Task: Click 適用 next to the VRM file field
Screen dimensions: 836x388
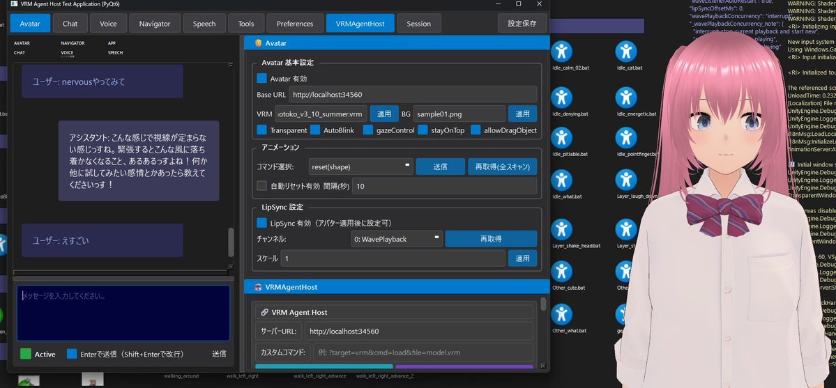Action: (x=384, y=114)
